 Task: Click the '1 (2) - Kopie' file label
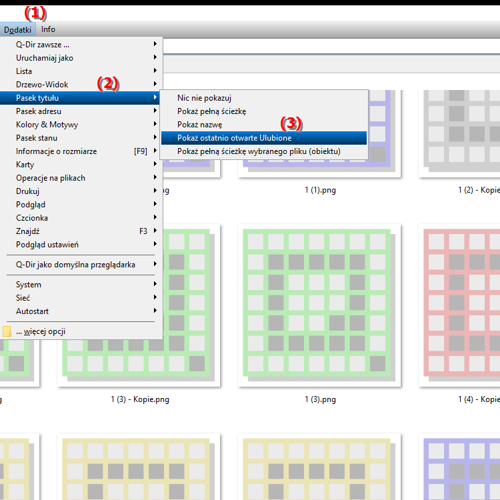[479, 191]
